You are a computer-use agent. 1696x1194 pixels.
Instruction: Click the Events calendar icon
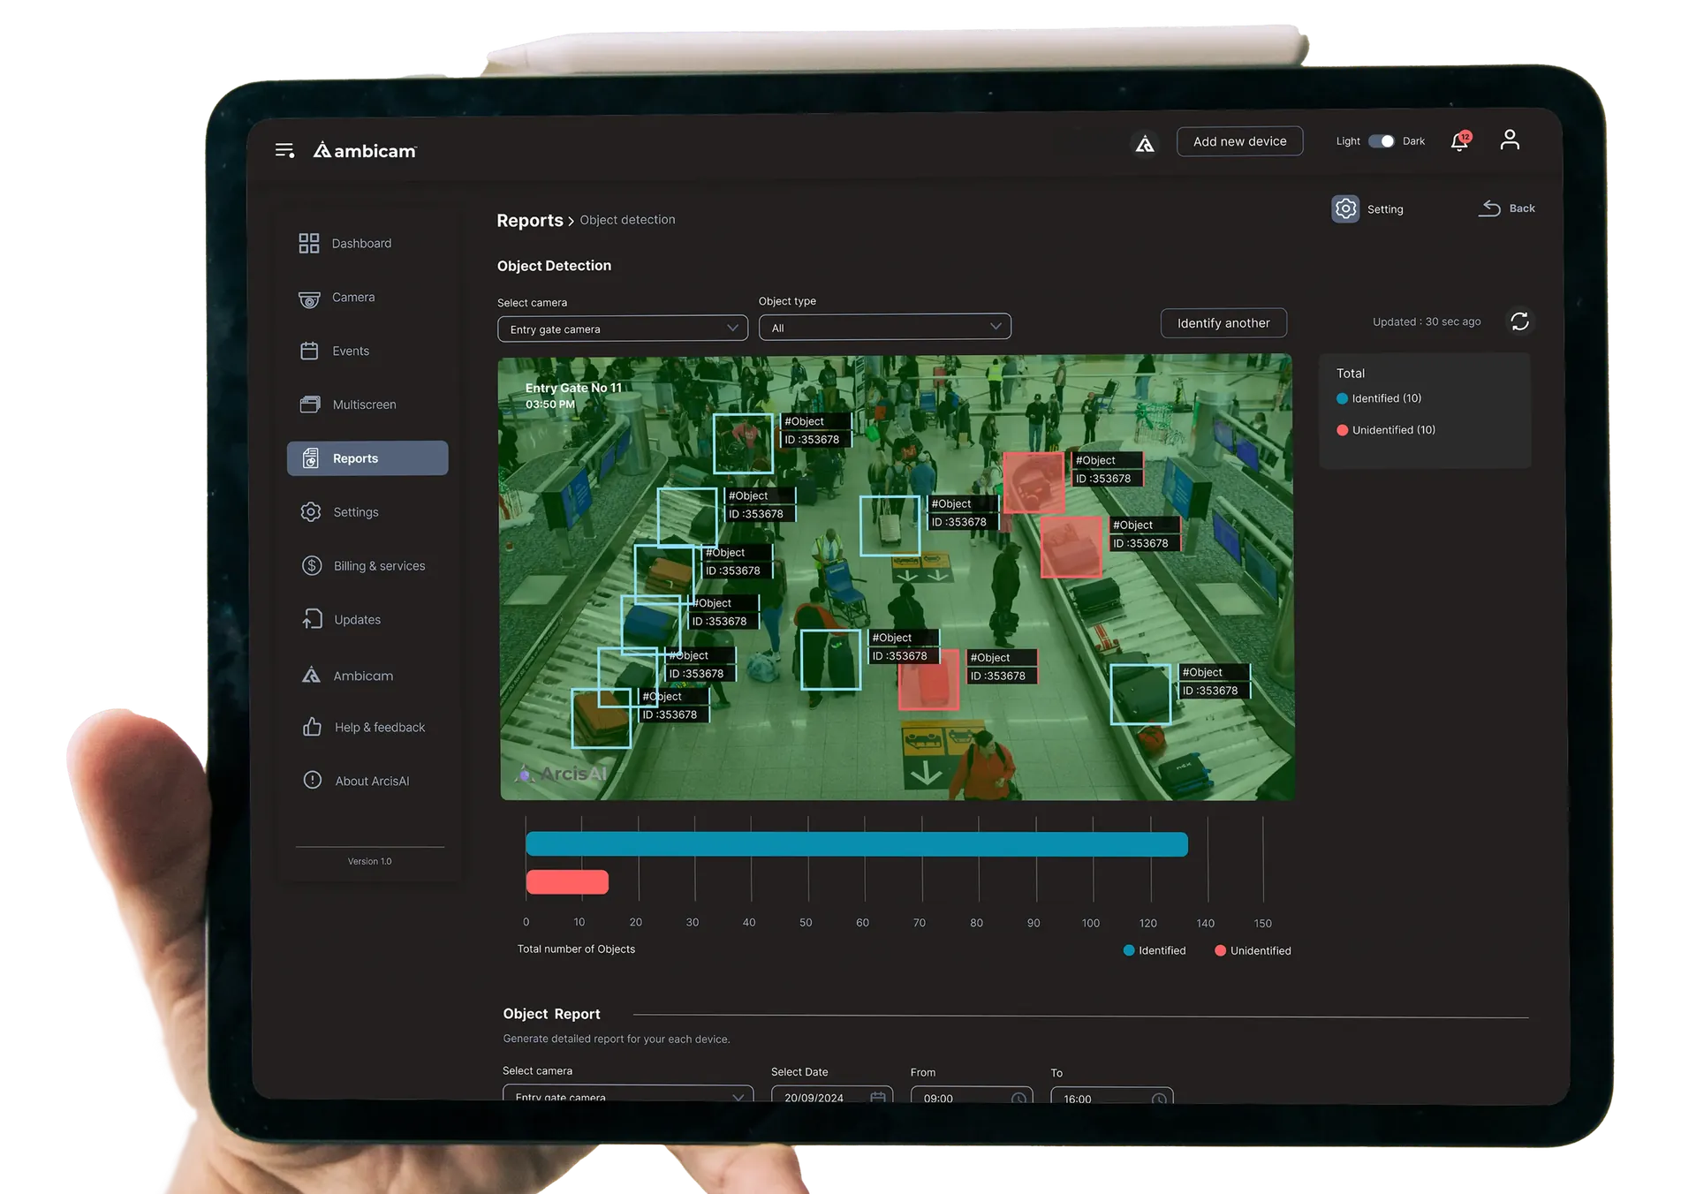[x=309, y=351]
